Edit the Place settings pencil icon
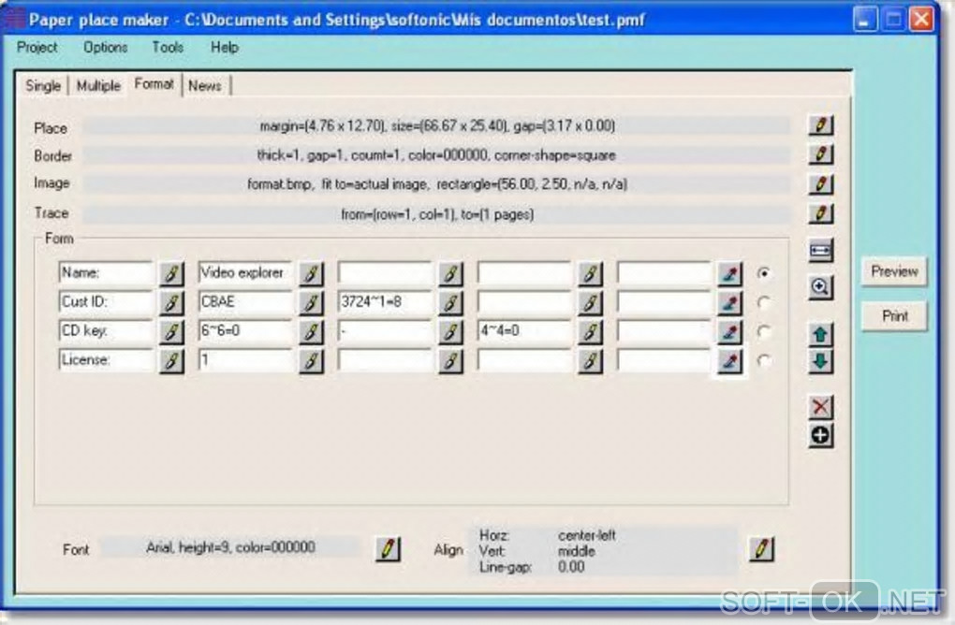This screenshot has height=625, width=955. tap(820, 125)
